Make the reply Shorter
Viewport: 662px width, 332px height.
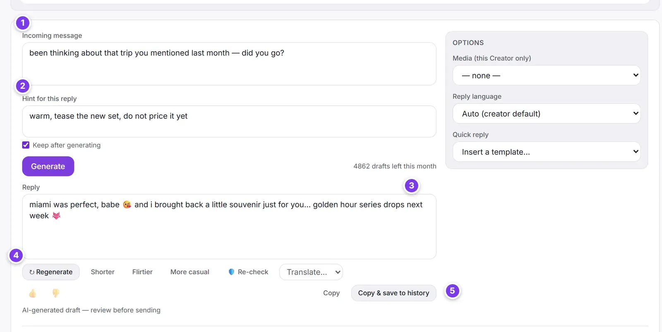point(103,272)
